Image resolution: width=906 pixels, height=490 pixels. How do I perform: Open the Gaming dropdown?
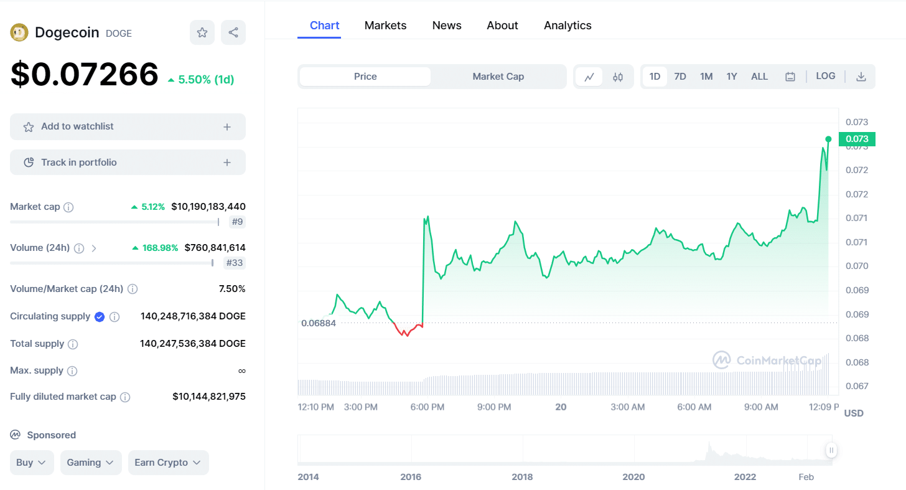pyautogui.click(x=91, y=463)
